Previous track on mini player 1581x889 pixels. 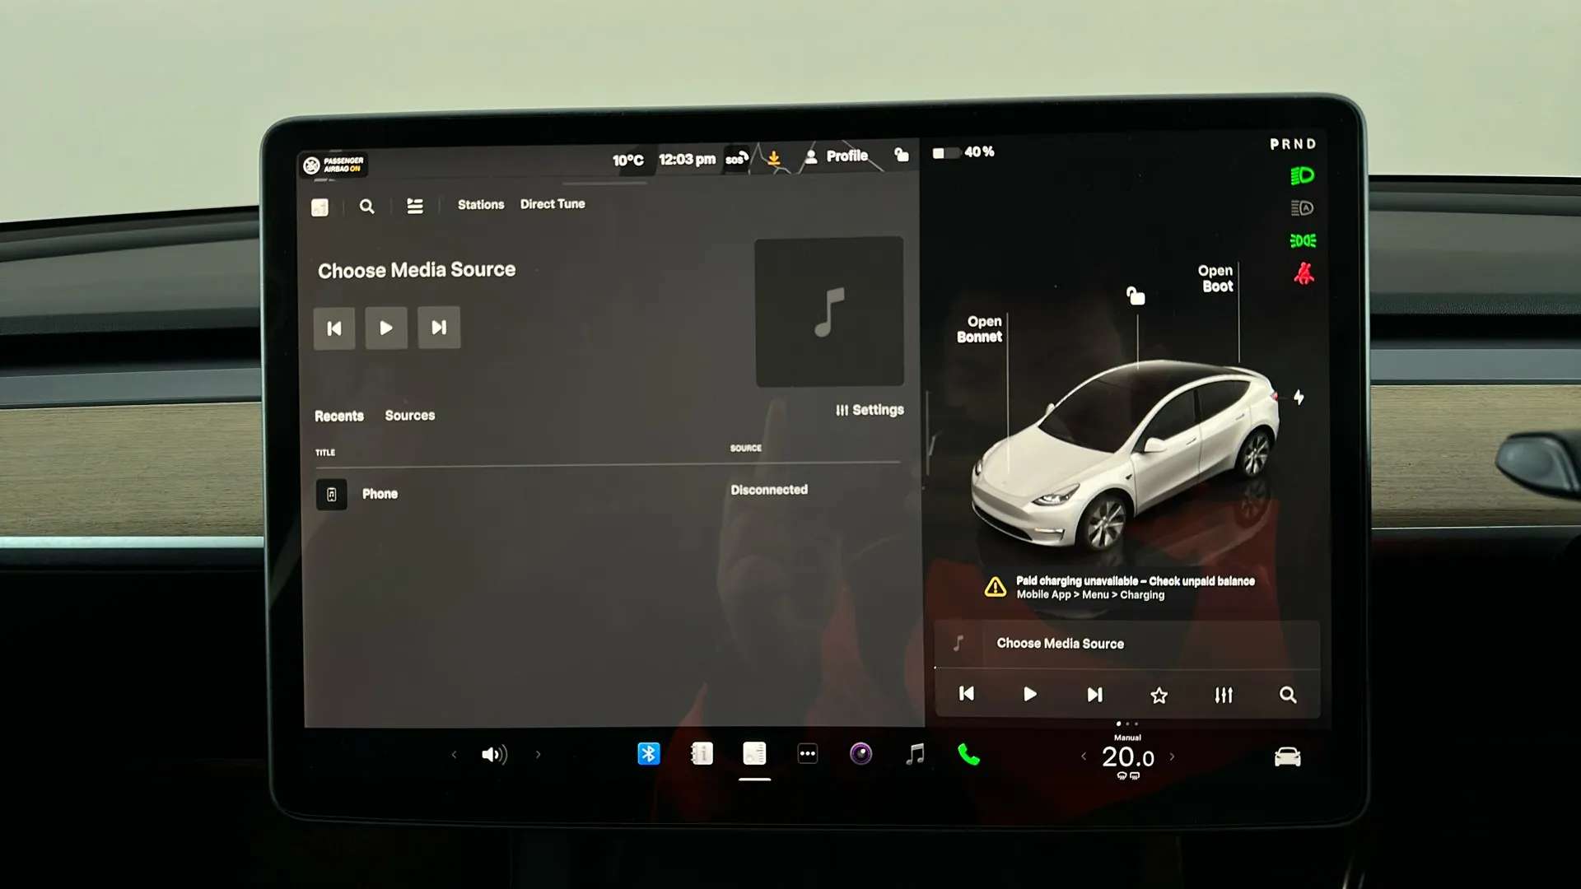(967, 694)
